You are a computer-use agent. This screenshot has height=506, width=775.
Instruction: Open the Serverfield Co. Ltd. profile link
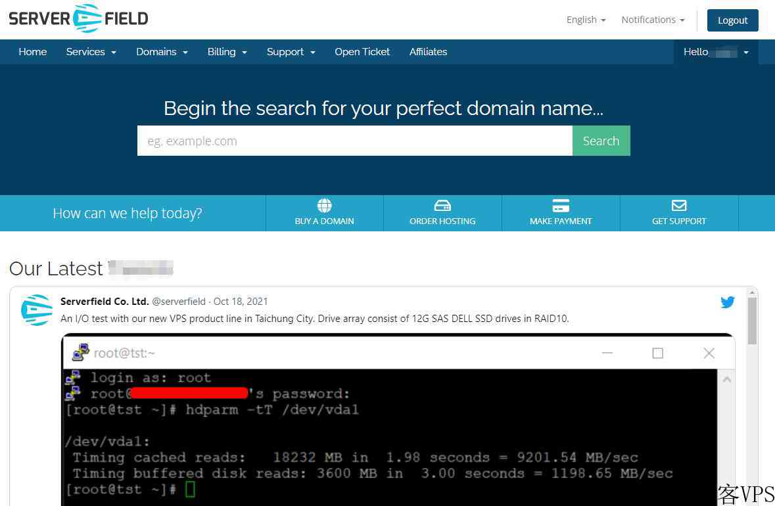(105, 302)
